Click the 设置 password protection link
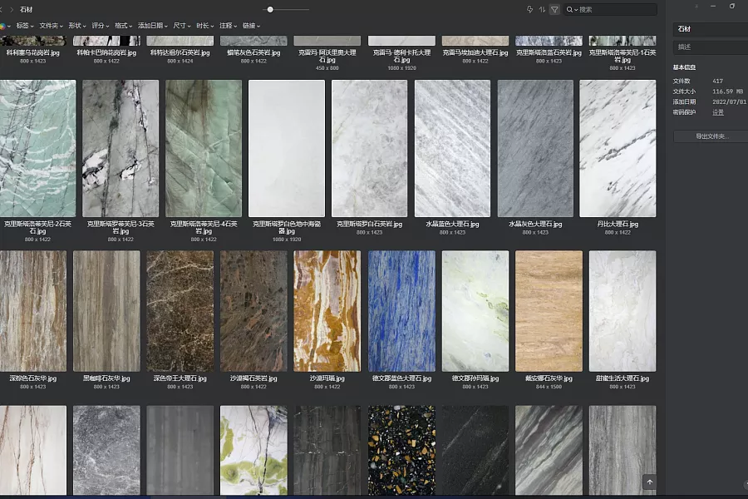 (718, 112)
